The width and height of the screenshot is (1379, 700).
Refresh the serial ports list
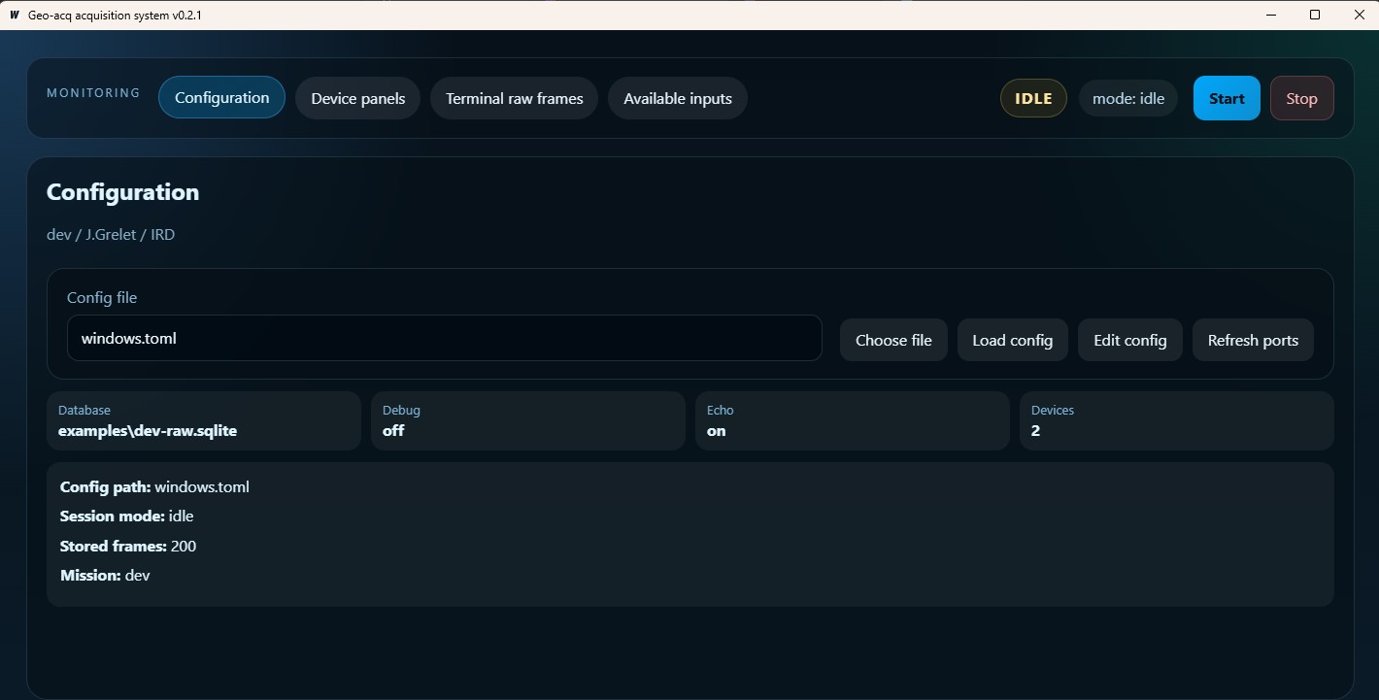coord(1253,340)
